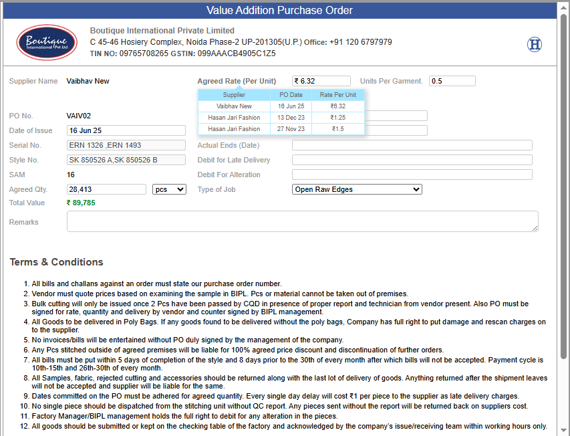Click the Supplier Name value Vaibhav New
Screen dimensions: 570x436
point(88,81)
